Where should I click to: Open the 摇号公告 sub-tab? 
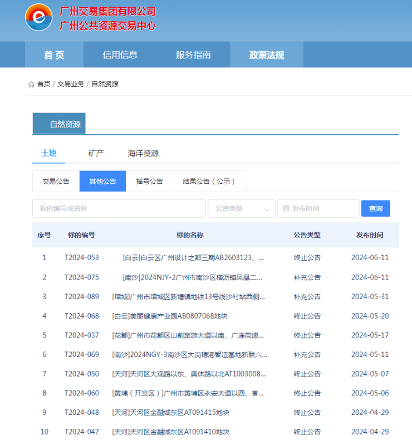149,181
